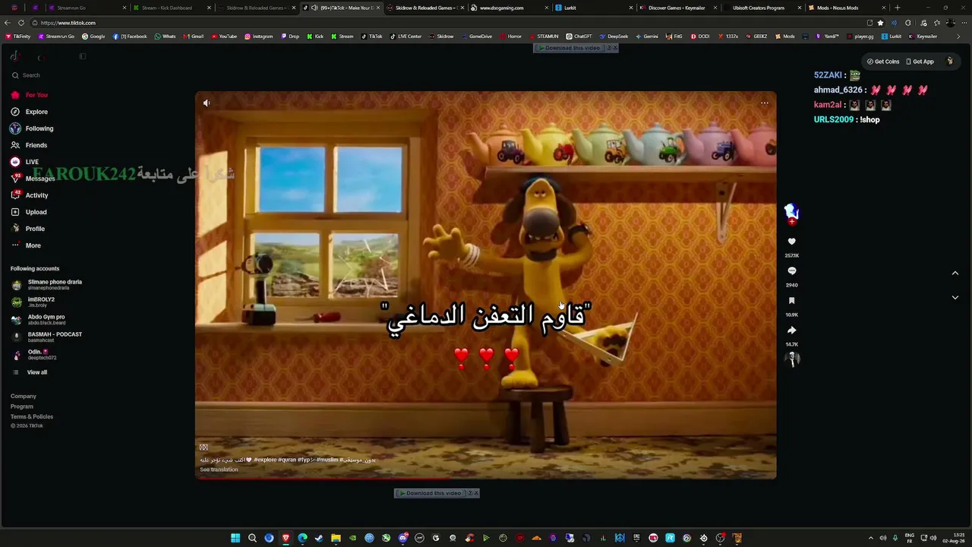Open the comments bubble icon
Screen dimensions: 972x547
791,271
